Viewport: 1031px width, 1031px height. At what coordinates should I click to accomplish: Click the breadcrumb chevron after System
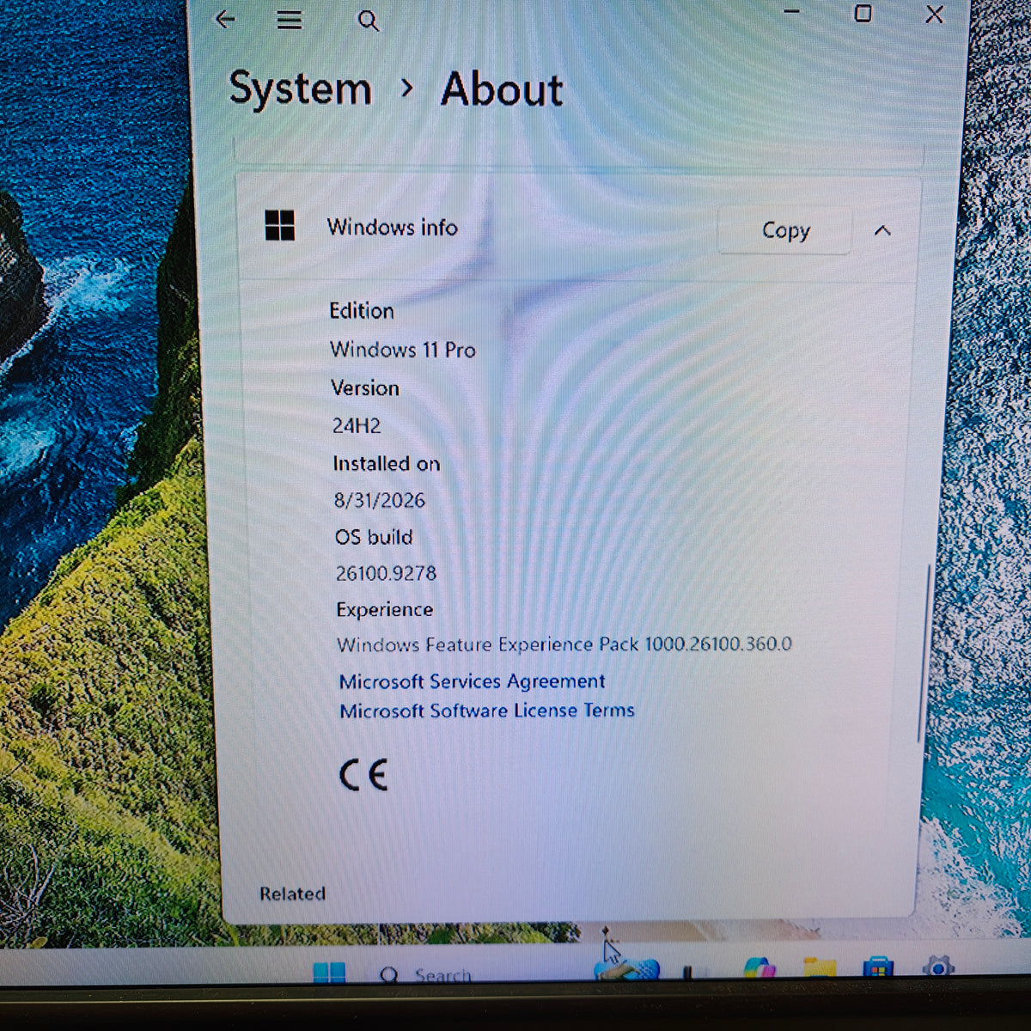coord(406,88)
